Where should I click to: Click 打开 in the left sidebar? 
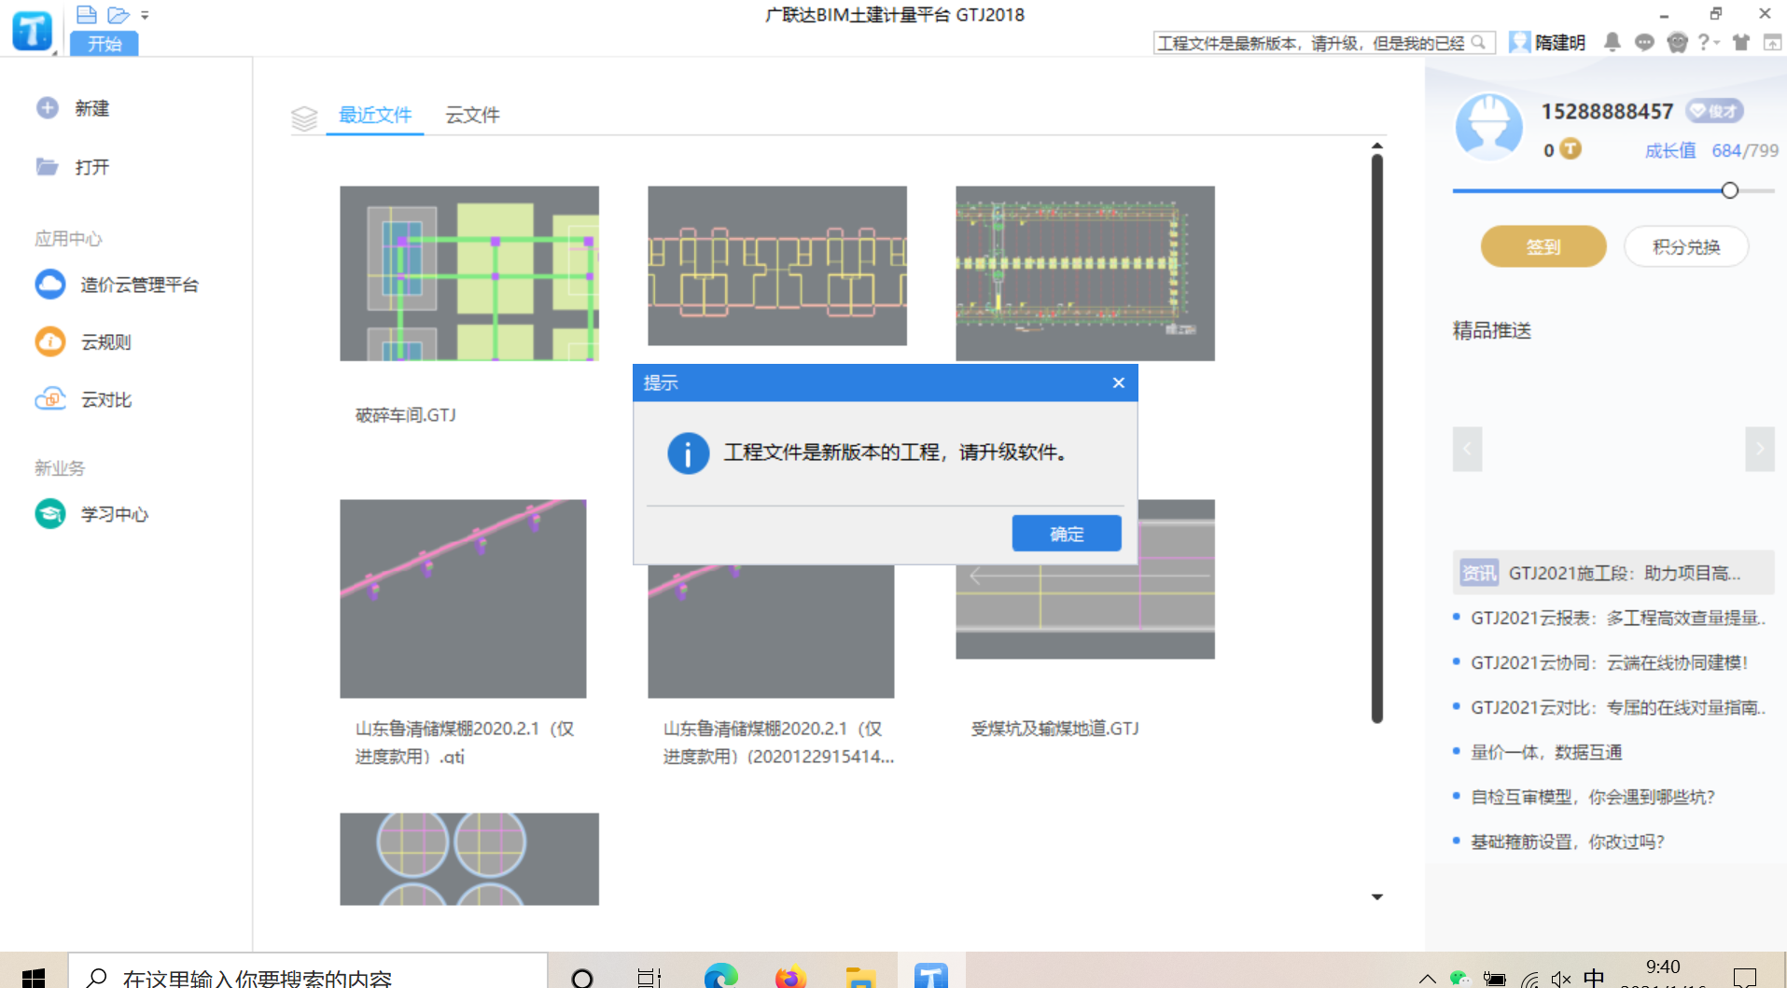pos(92,167)
